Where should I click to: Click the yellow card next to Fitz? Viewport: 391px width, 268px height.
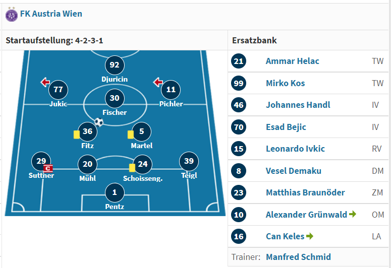77,135
